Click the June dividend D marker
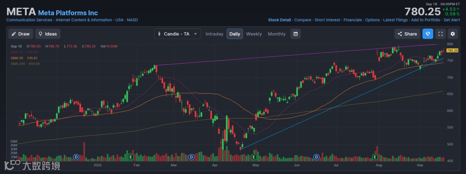Image resolution: width=466 pixels, height=174 pixels. coord(316,157)
